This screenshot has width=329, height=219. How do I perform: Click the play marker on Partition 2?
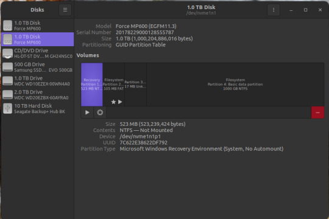pos(120,102)
